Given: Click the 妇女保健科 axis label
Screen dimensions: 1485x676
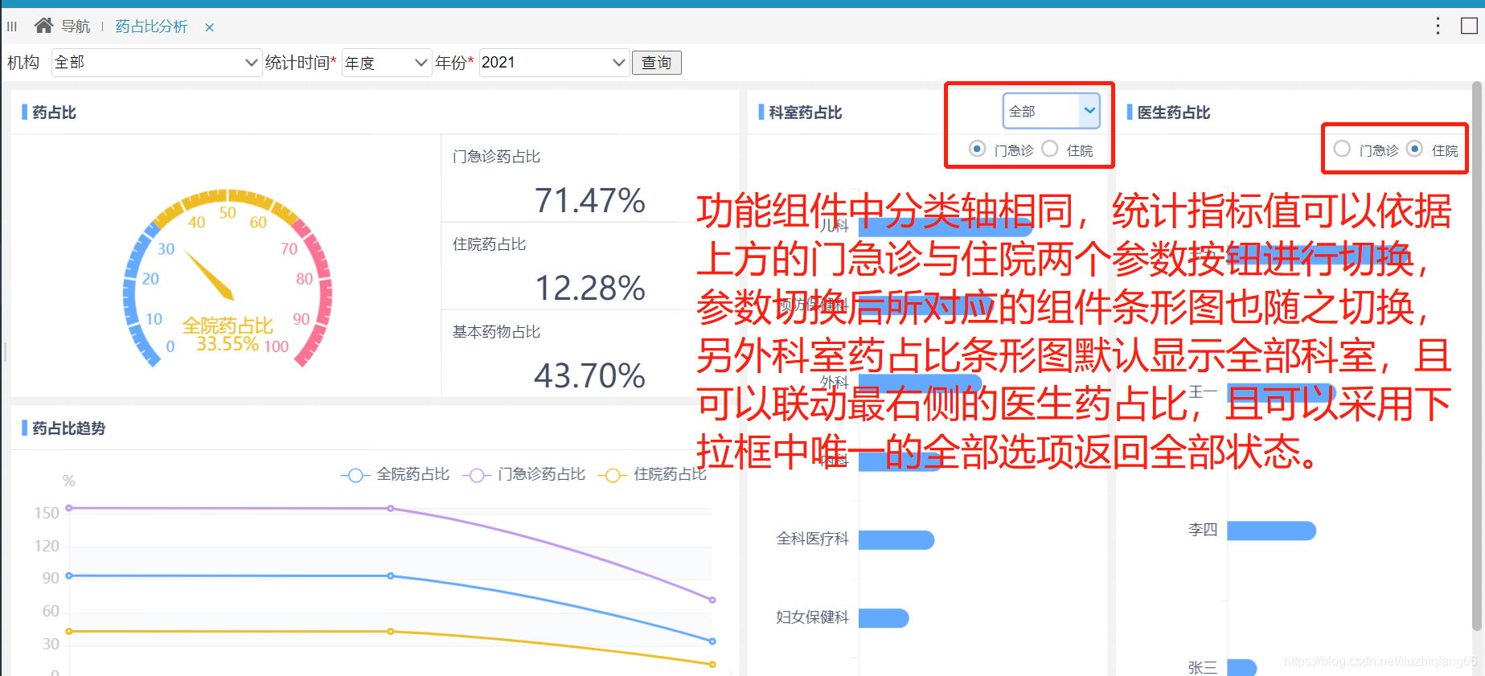Looking at the screenshot, I should pos(812,617).
